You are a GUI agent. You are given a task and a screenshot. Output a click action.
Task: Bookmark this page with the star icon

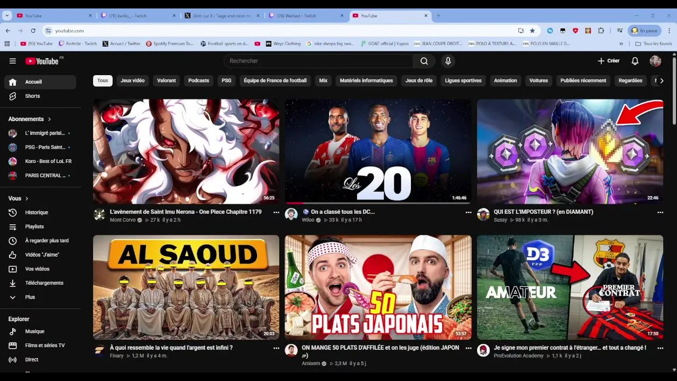pos(532,31)
